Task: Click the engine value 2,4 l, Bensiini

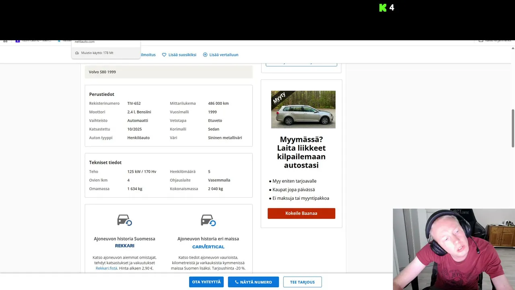Action: (139, 112)
